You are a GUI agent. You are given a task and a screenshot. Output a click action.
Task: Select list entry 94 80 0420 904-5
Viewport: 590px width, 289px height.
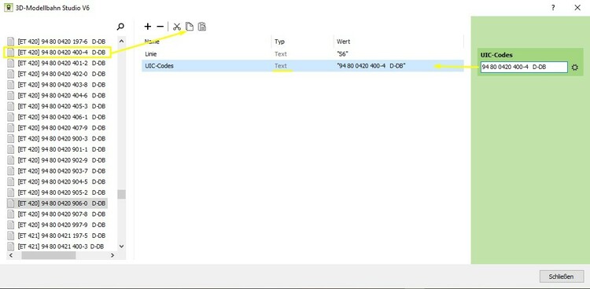(57, 182)
